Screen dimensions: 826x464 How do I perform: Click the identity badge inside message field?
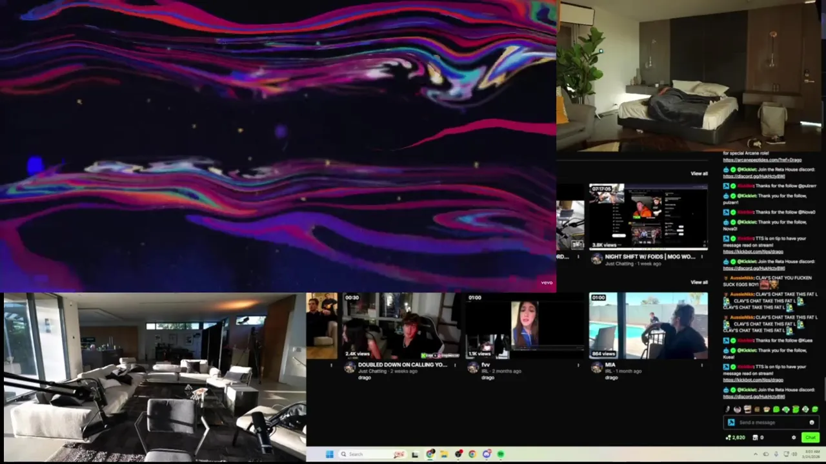coord(731,423)
